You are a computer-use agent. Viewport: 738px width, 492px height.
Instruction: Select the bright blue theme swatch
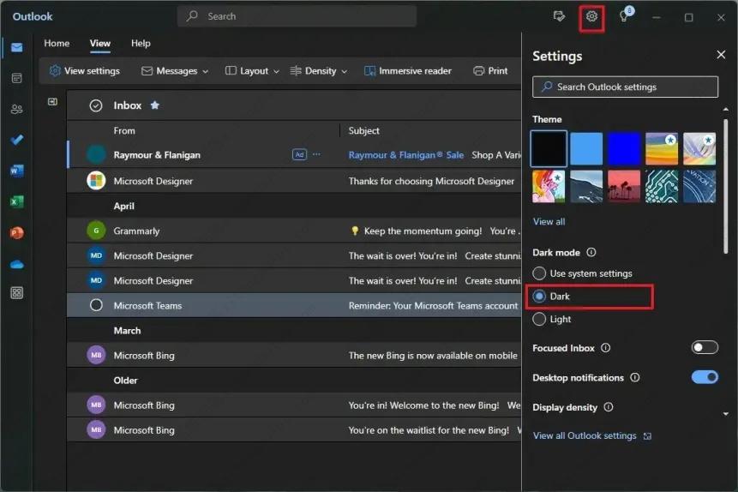(624, 149)
